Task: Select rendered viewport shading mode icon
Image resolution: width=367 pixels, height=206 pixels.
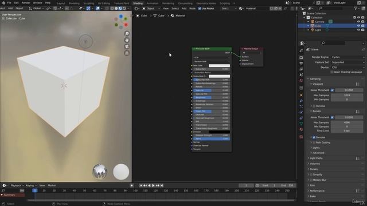Action: coord(124,9)
